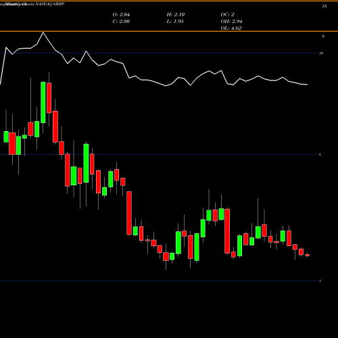The image size is (338, 338).
Task: Select the OC: 2 reading
Action: click(x=227, y=15)
